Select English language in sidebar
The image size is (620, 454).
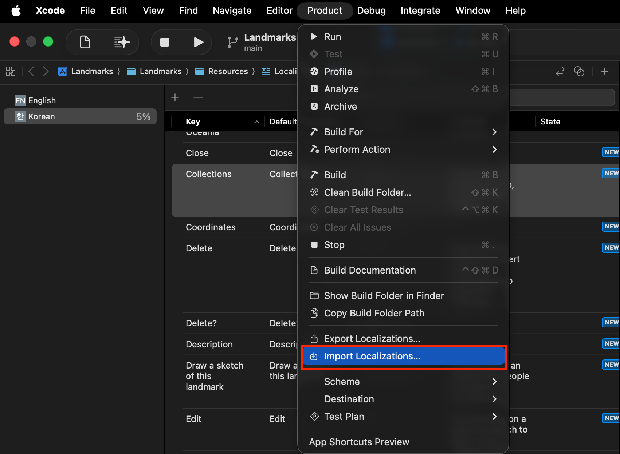80,100
